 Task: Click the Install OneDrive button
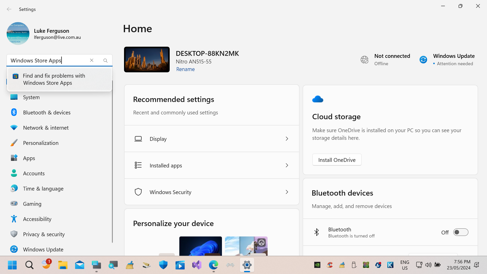[x=337, y=160]
